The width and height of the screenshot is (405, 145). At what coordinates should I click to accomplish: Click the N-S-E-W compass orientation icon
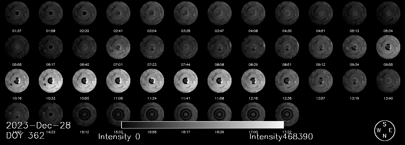coord(384,130)
